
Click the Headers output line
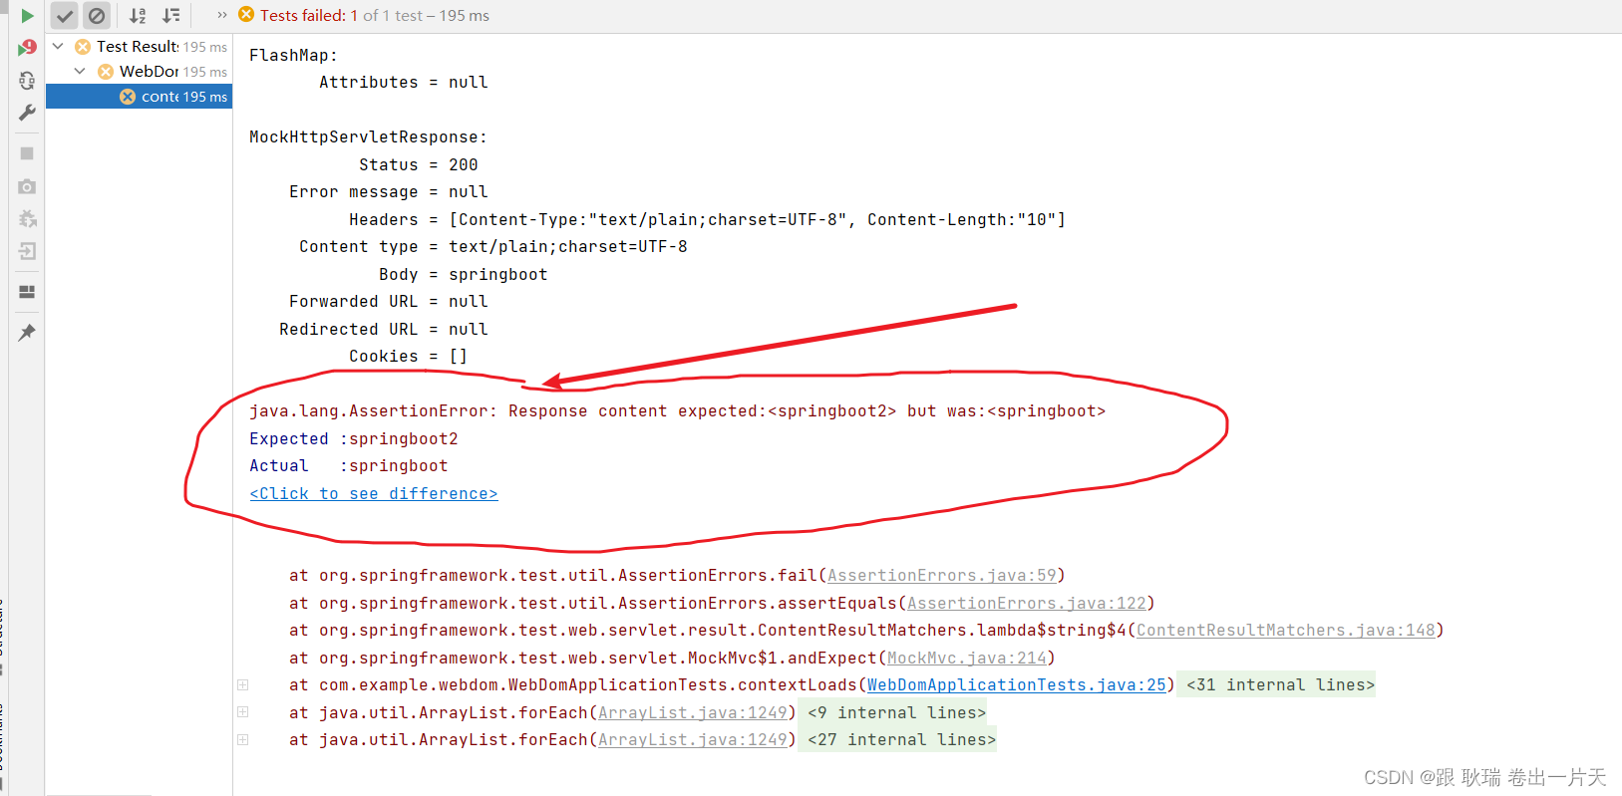pos(708,219)
